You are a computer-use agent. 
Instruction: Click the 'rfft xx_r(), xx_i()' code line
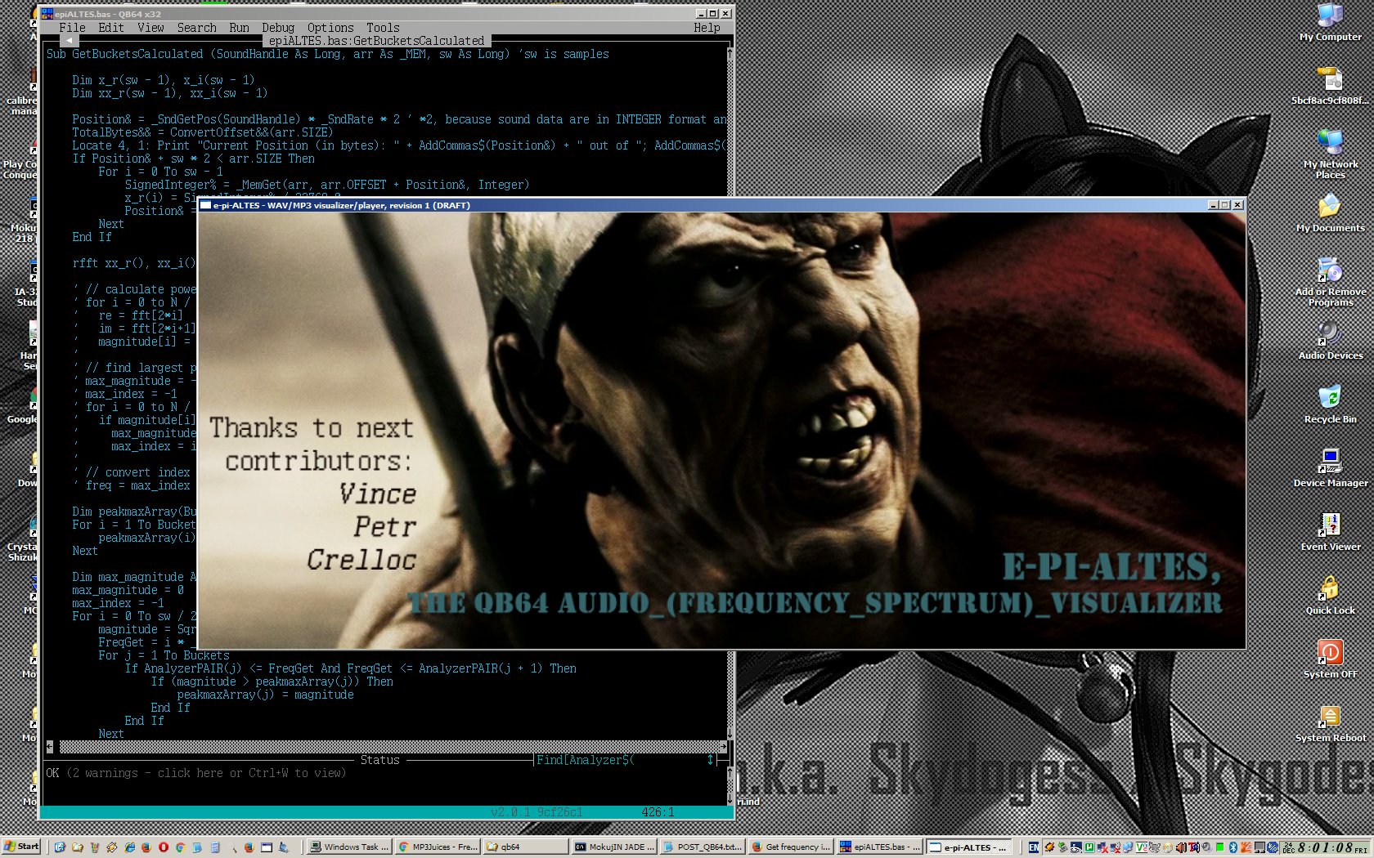134,263
